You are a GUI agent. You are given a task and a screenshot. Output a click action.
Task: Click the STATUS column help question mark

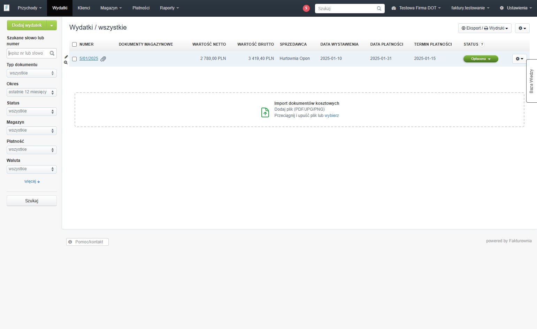pyautogui.click(x=482, y=45)
